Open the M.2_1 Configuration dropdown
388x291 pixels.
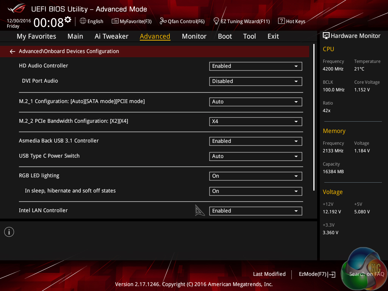tap(256, 102)
